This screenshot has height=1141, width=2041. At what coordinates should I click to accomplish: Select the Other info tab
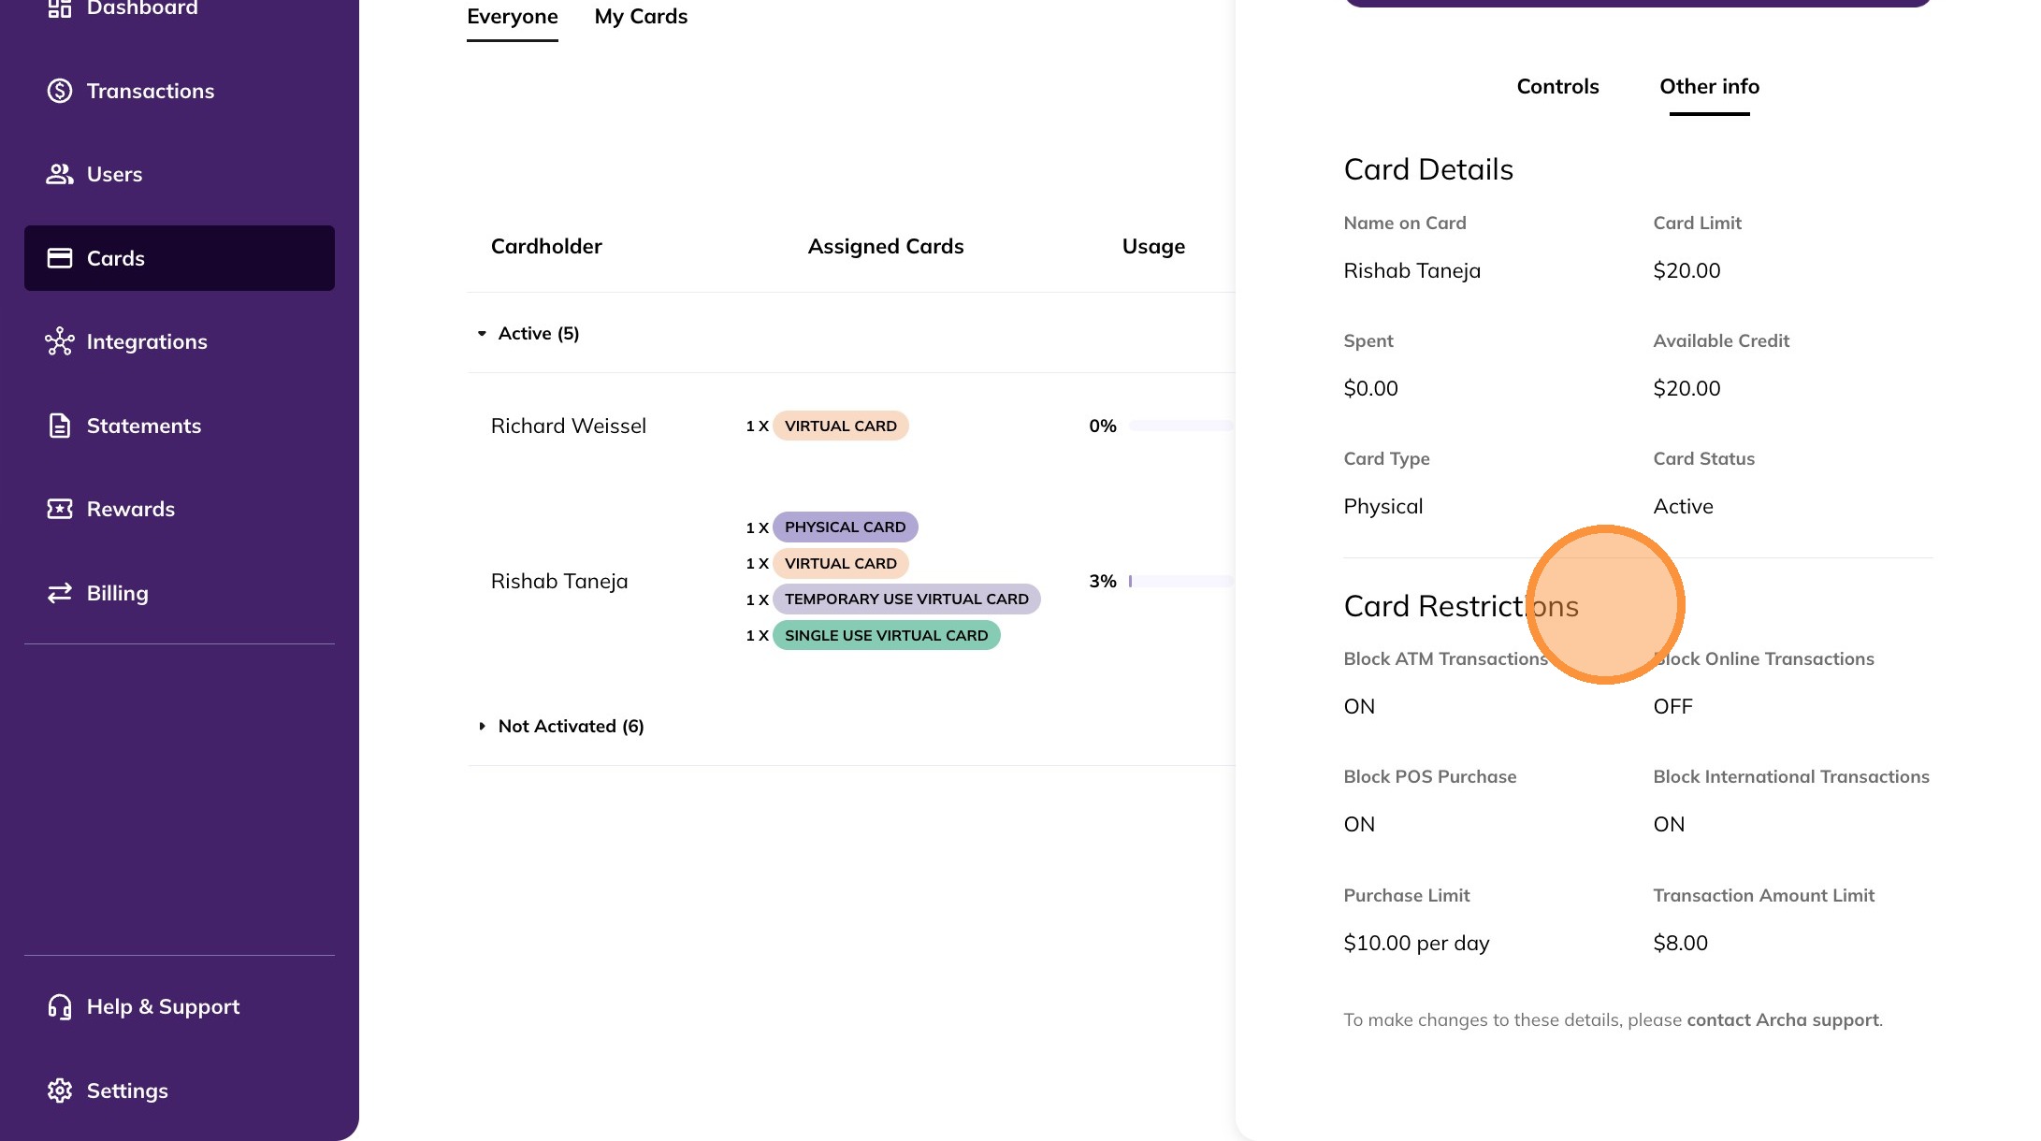pos(1709,87)
